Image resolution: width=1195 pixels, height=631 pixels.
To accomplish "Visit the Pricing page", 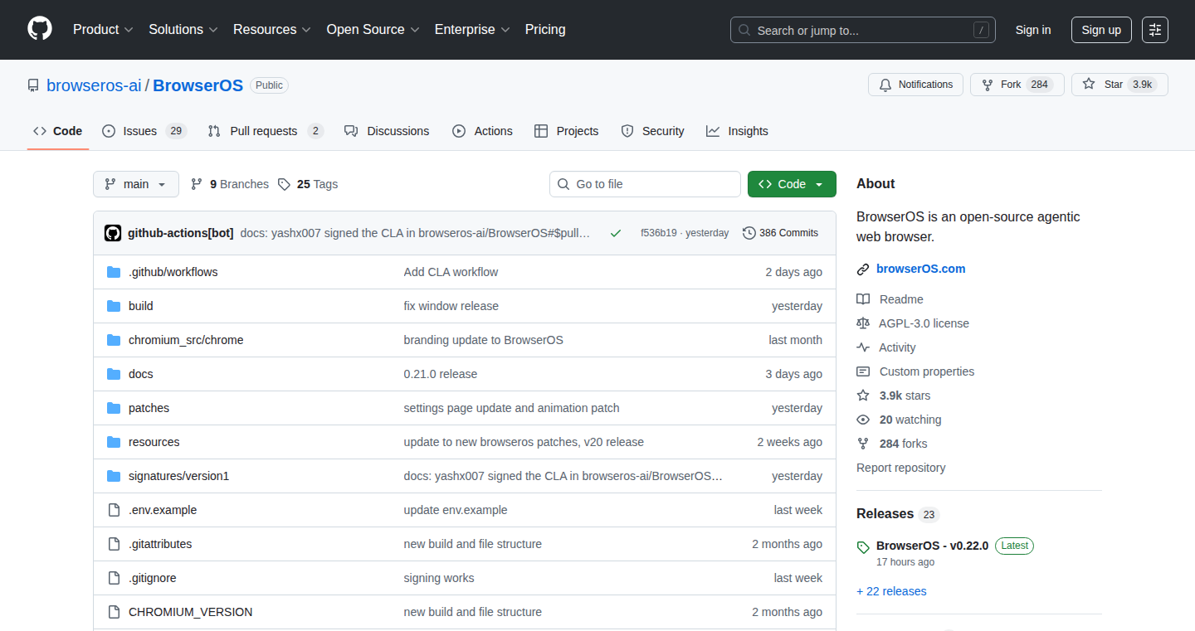I will (x=545, y=30).
